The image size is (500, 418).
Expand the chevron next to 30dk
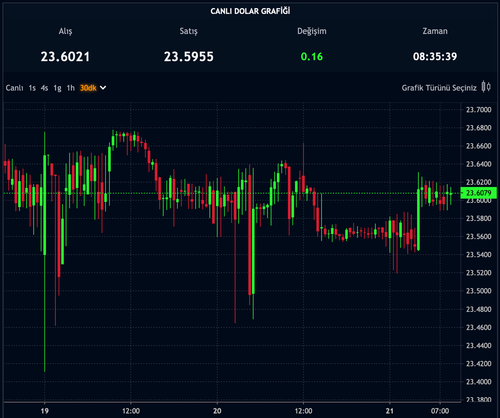(x=103, y=88)
